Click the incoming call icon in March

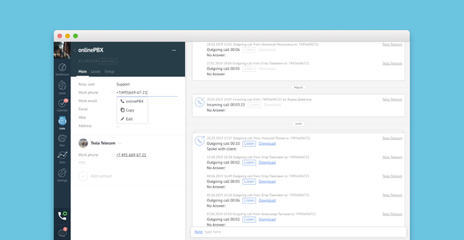[x=200, y=102]
